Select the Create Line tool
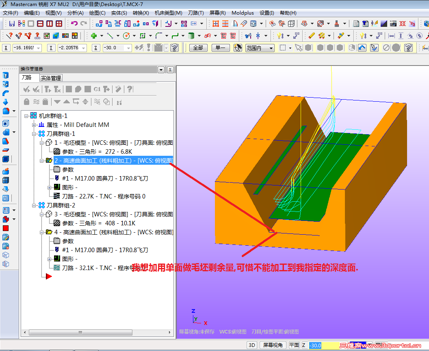429x351 pixels. (x=110, y=36)
